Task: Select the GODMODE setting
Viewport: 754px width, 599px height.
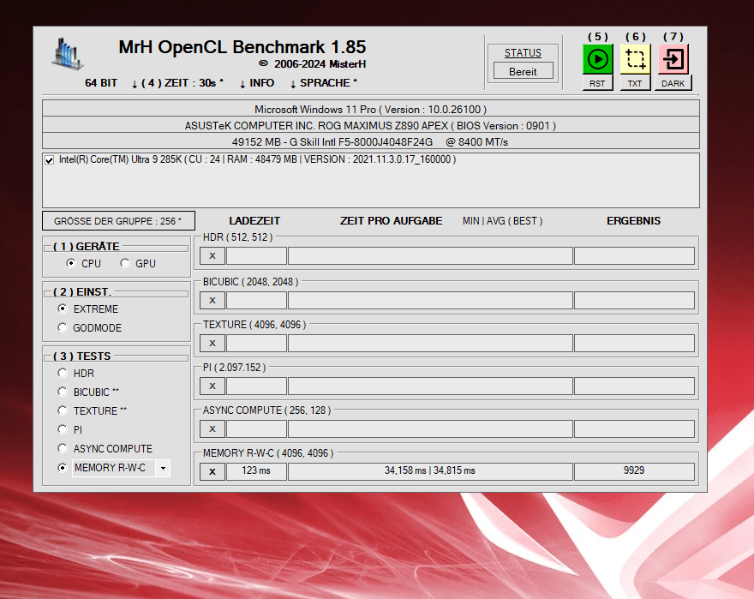Action: point(63,327)
